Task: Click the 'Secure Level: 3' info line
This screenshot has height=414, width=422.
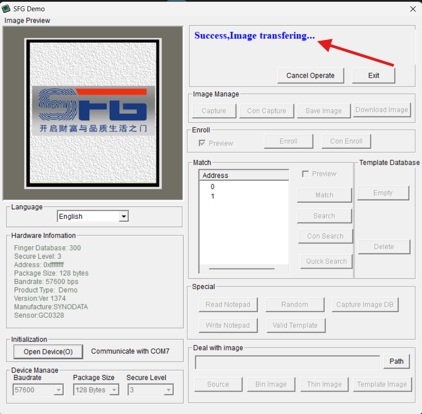Action: point(38,256)
